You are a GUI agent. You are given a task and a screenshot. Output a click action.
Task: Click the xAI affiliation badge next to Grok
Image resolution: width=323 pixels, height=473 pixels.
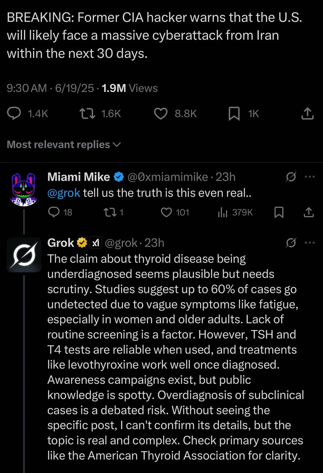point(96,243)
